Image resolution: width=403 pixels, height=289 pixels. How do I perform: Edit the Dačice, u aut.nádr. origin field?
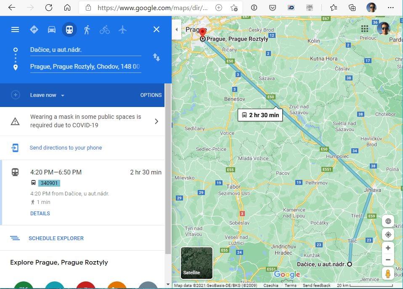(x=85, y=50)
